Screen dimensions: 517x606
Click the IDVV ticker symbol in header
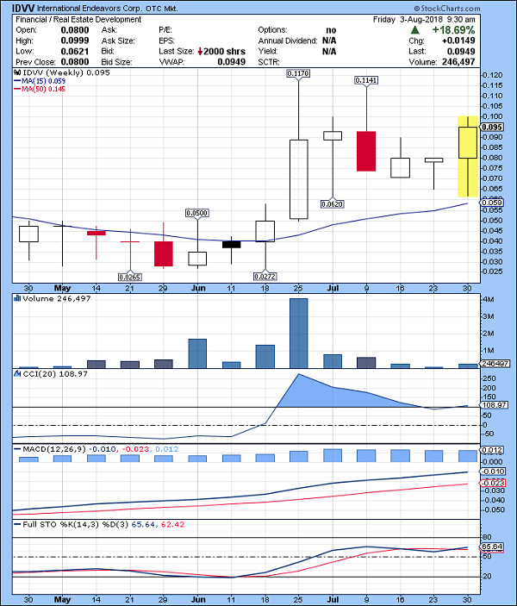point(23,8)
